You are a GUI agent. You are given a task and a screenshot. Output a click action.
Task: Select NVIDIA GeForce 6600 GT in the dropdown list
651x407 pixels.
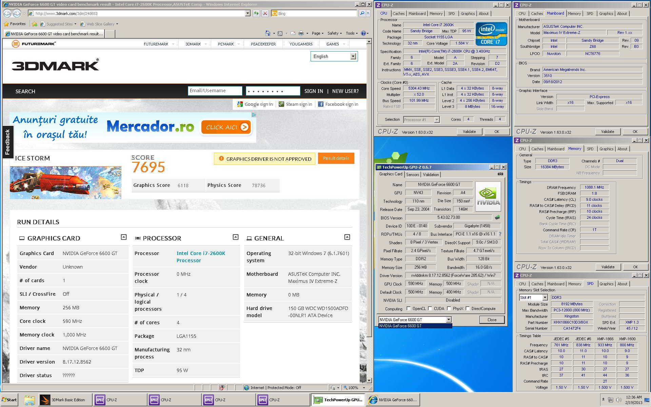click(x=415, y=326)
